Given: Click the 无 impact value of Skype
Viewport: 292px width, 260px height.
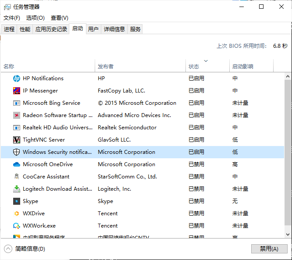Looking at the screenshot, I should (235, 201).
